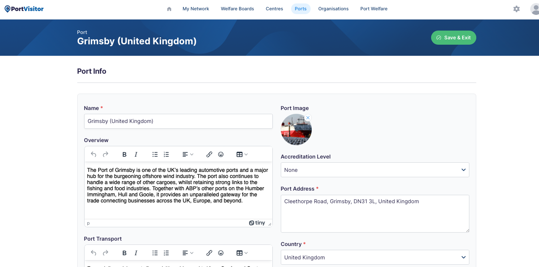539x267 pixels.
Task: Remove the port image with the X icon
Action: click(308, 118)
